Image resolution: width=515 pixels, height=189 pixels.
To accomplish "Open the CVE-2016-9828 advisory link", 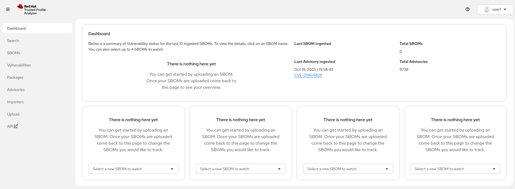I will point(308,75).
